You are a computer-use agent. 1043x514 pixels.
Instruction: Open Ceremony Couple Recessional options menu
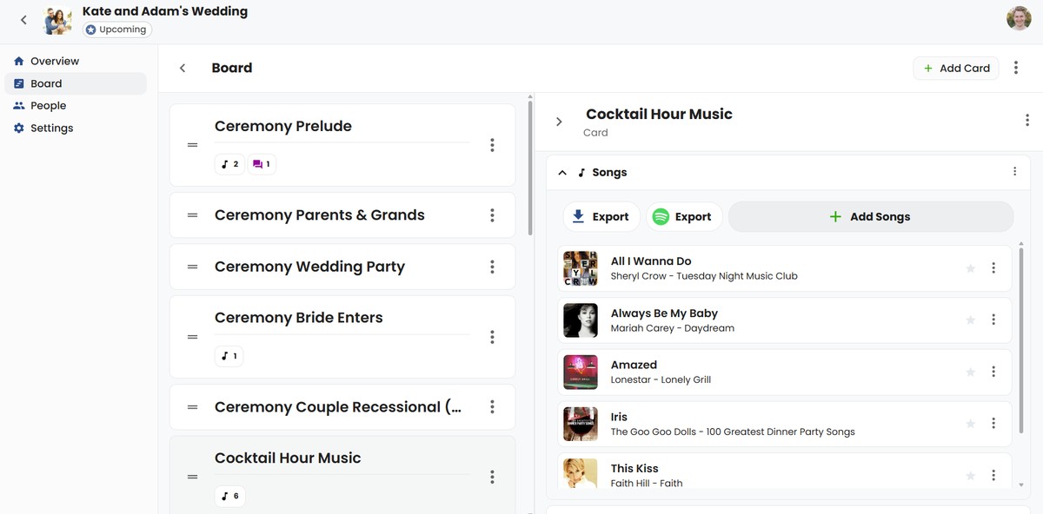[x=492, y=407]
